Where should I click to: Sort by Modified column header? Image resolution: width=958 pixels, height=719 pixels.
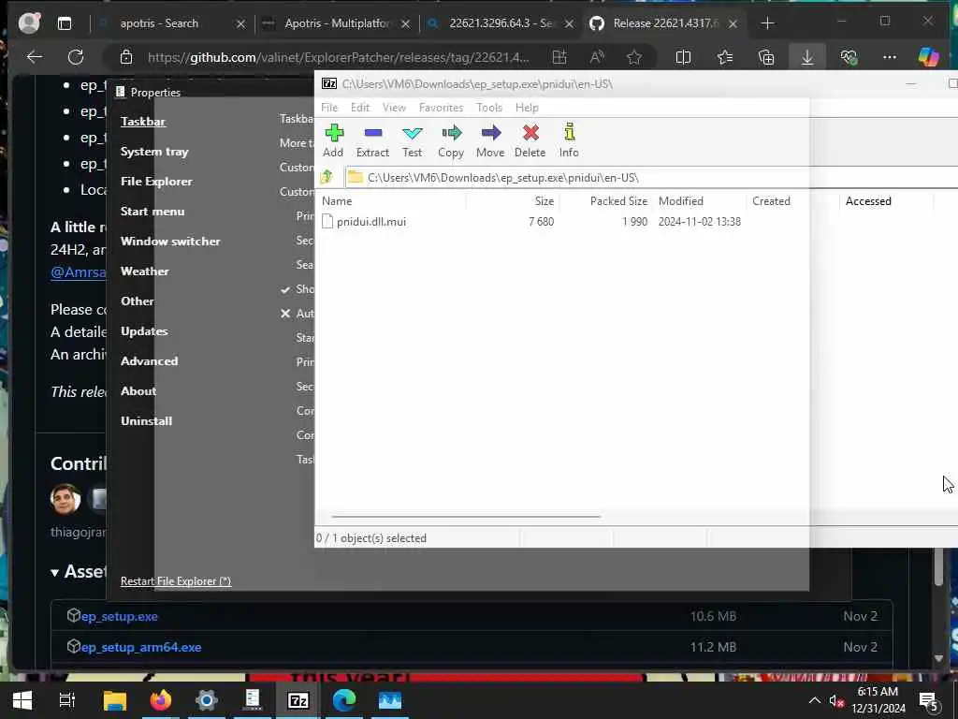(681, 201)
